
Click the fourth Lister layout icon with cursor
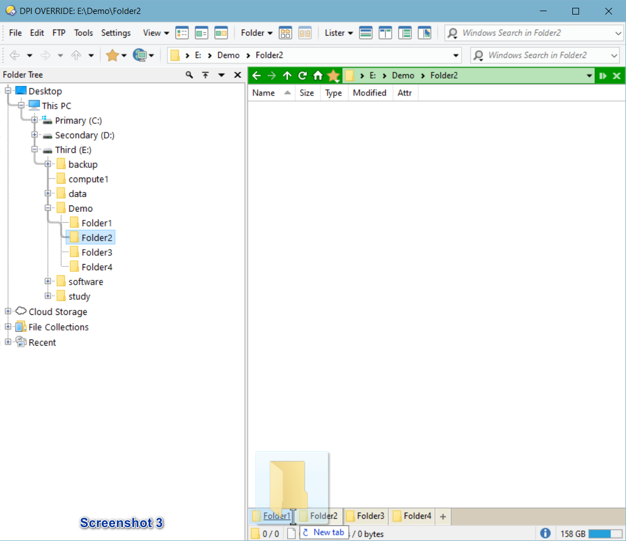point(424,33)
